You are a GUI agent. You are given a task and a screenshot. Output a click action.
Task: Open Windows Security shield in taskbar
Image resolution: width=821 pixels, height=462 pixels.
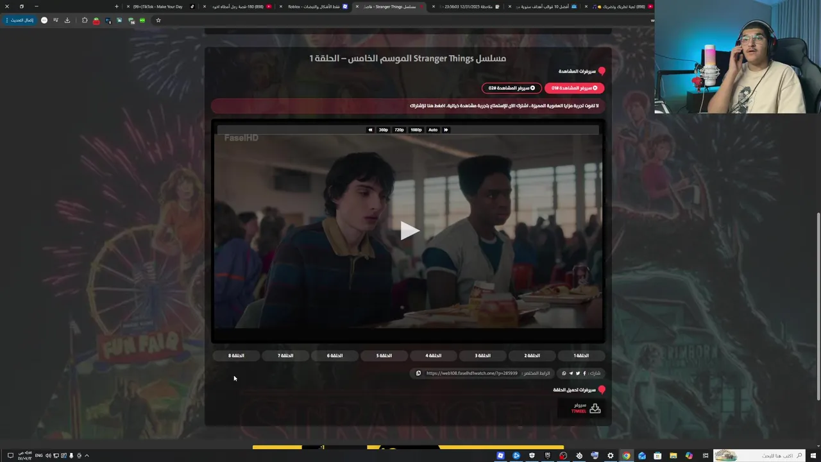(x=532, y=456)
